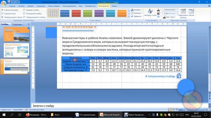211x118 pixels.
Task: Open Task View on the taskbar
Action: [x=20, y=115]
